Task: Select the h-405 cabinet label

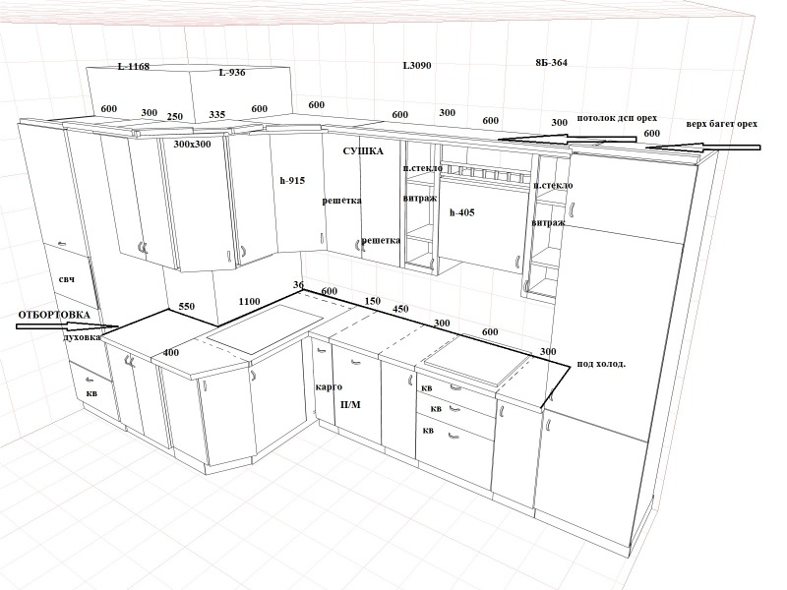Action: (x=461, y=212)
